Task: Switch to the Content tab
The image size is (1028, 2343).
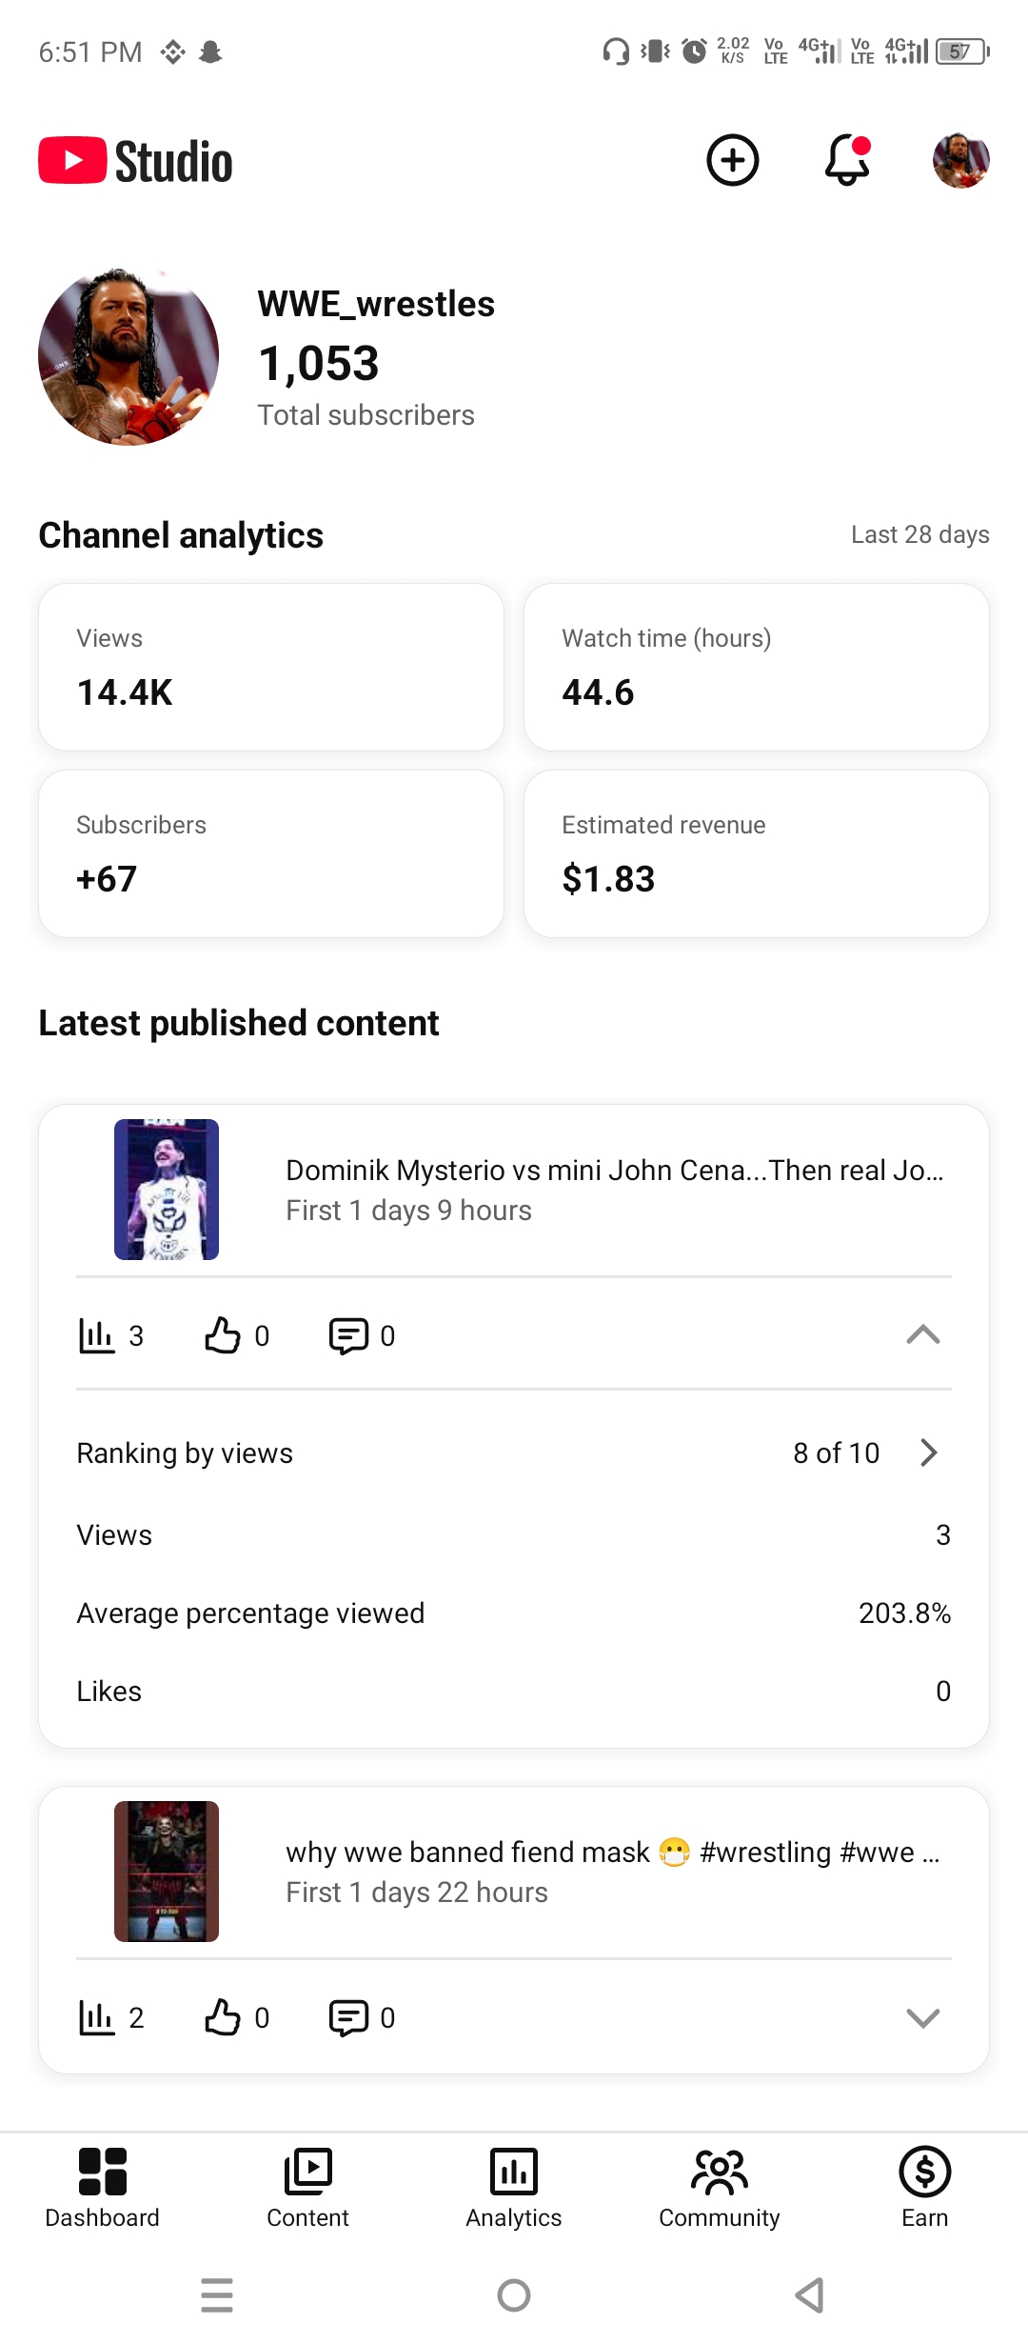Action: (307, 2188)
